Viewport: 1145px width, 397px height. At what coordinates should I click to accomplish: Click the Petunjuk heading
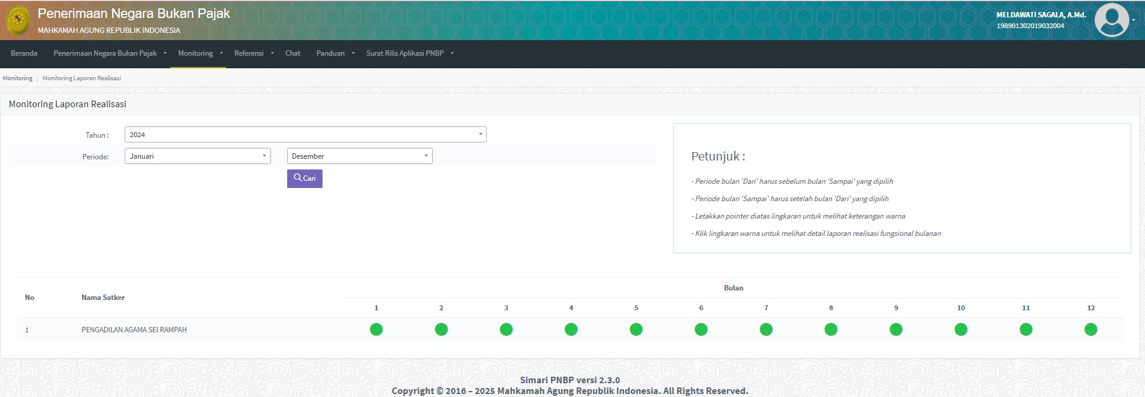718,156
